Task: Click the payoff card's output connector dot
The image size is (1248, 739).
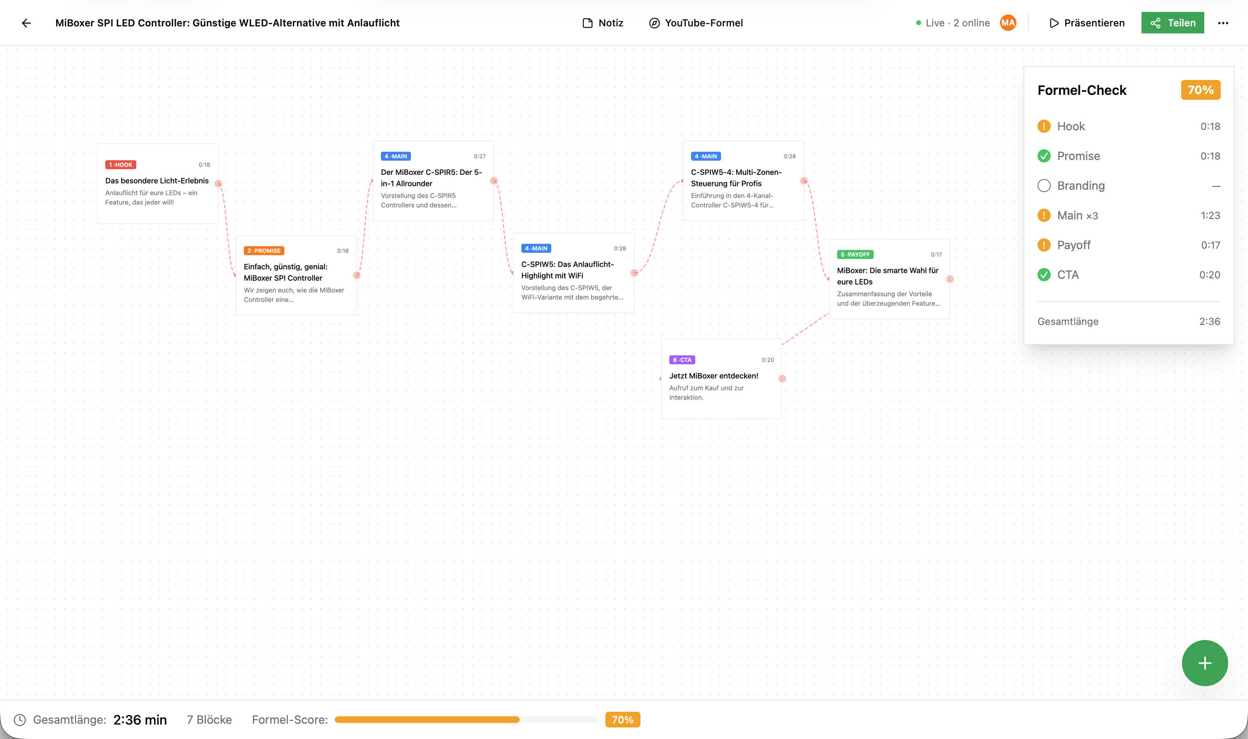Action: (x=950, y=279)
